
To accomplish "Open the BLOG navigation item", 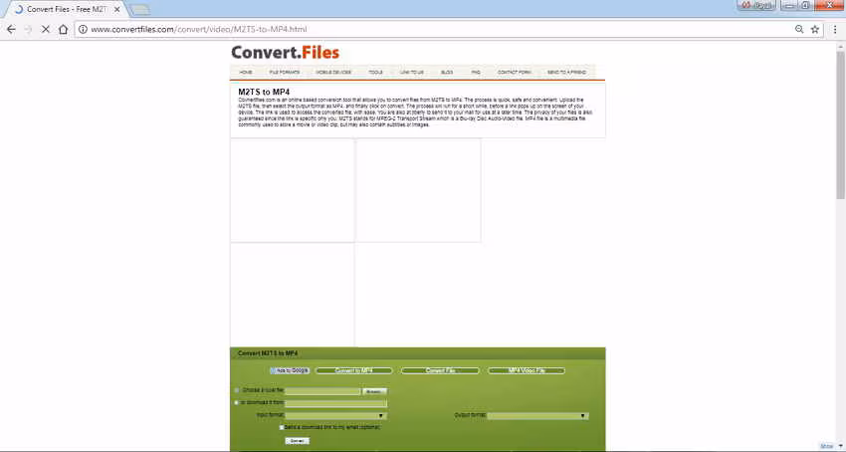I will 447,72.
